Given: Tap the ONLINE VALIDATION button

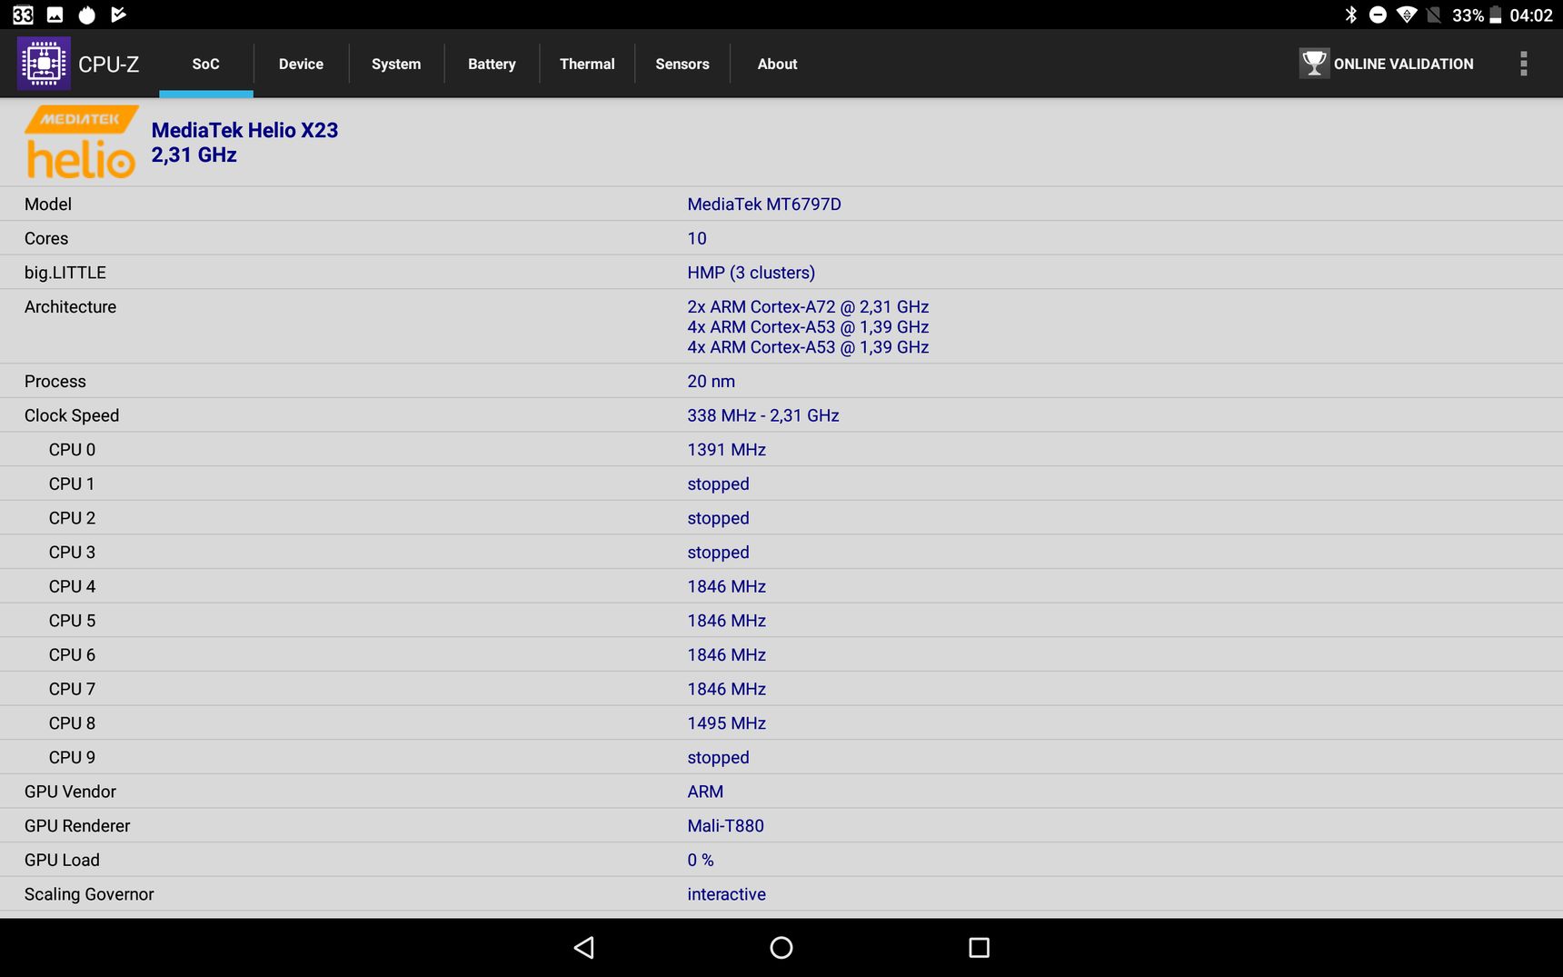Looking at the screenshot, I should pyautogui.click(x=1387, y=64).
